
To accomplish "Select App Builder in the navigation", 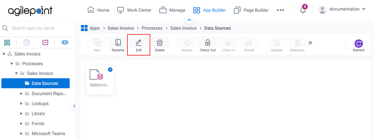I will pyautogui.click(x=209, y=10).
